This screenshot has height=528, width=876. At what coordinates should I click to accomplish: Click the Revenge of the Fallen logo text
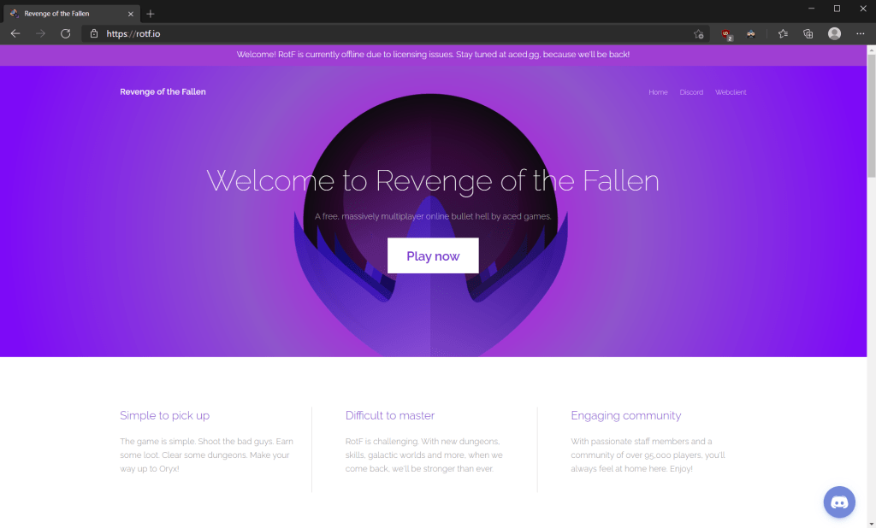[163, 91]
